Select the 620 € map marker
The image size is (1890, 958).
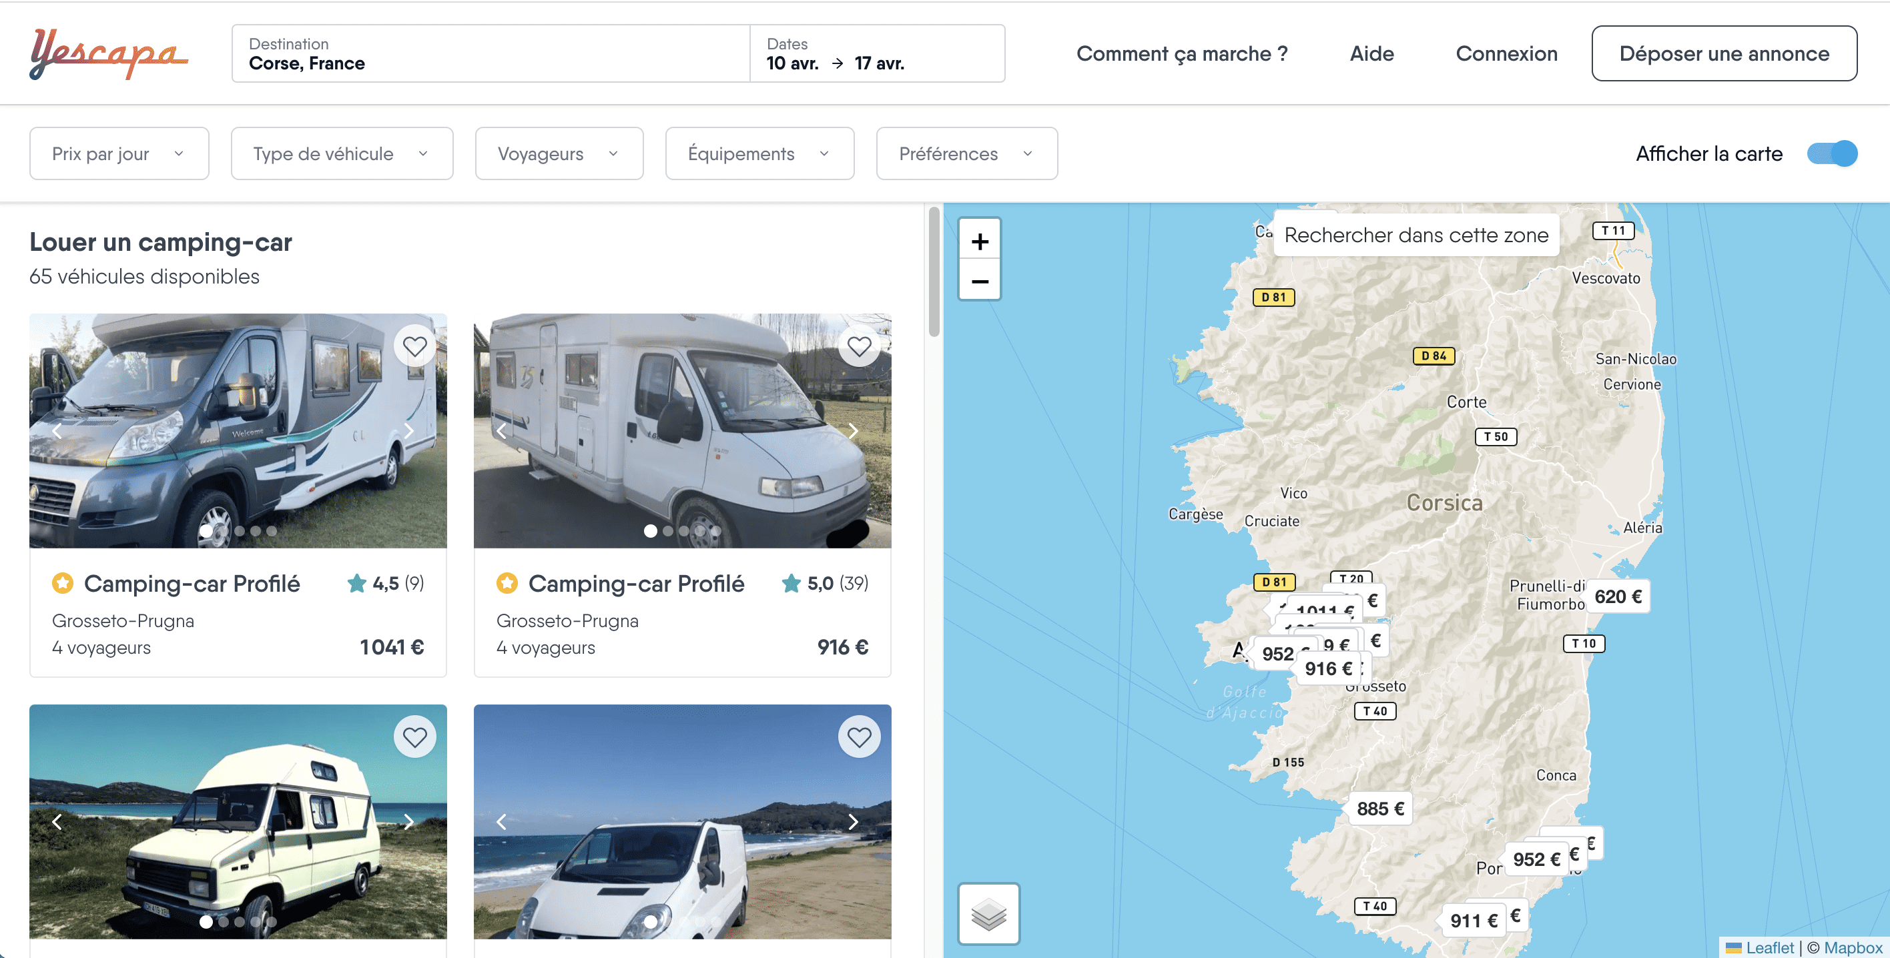pos(1617,596)
